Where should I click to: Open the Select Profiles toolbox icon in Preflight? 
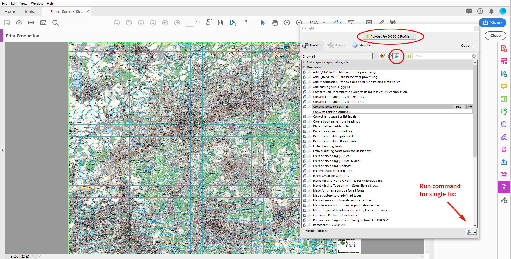pyautogui.click(x=382, y=56)
